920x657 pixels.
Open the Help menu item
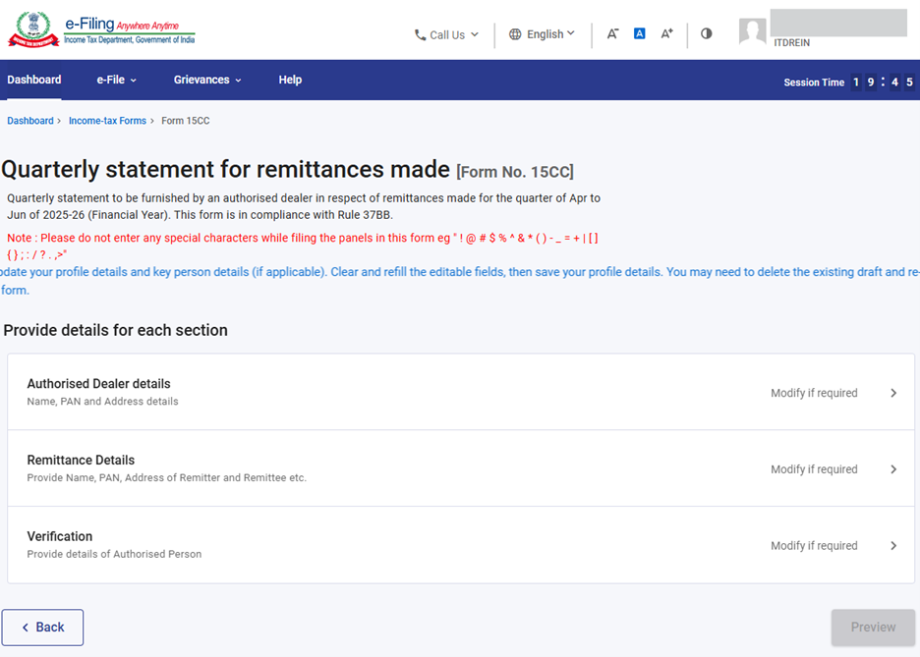pyautogui.click(x=290, y=80)
